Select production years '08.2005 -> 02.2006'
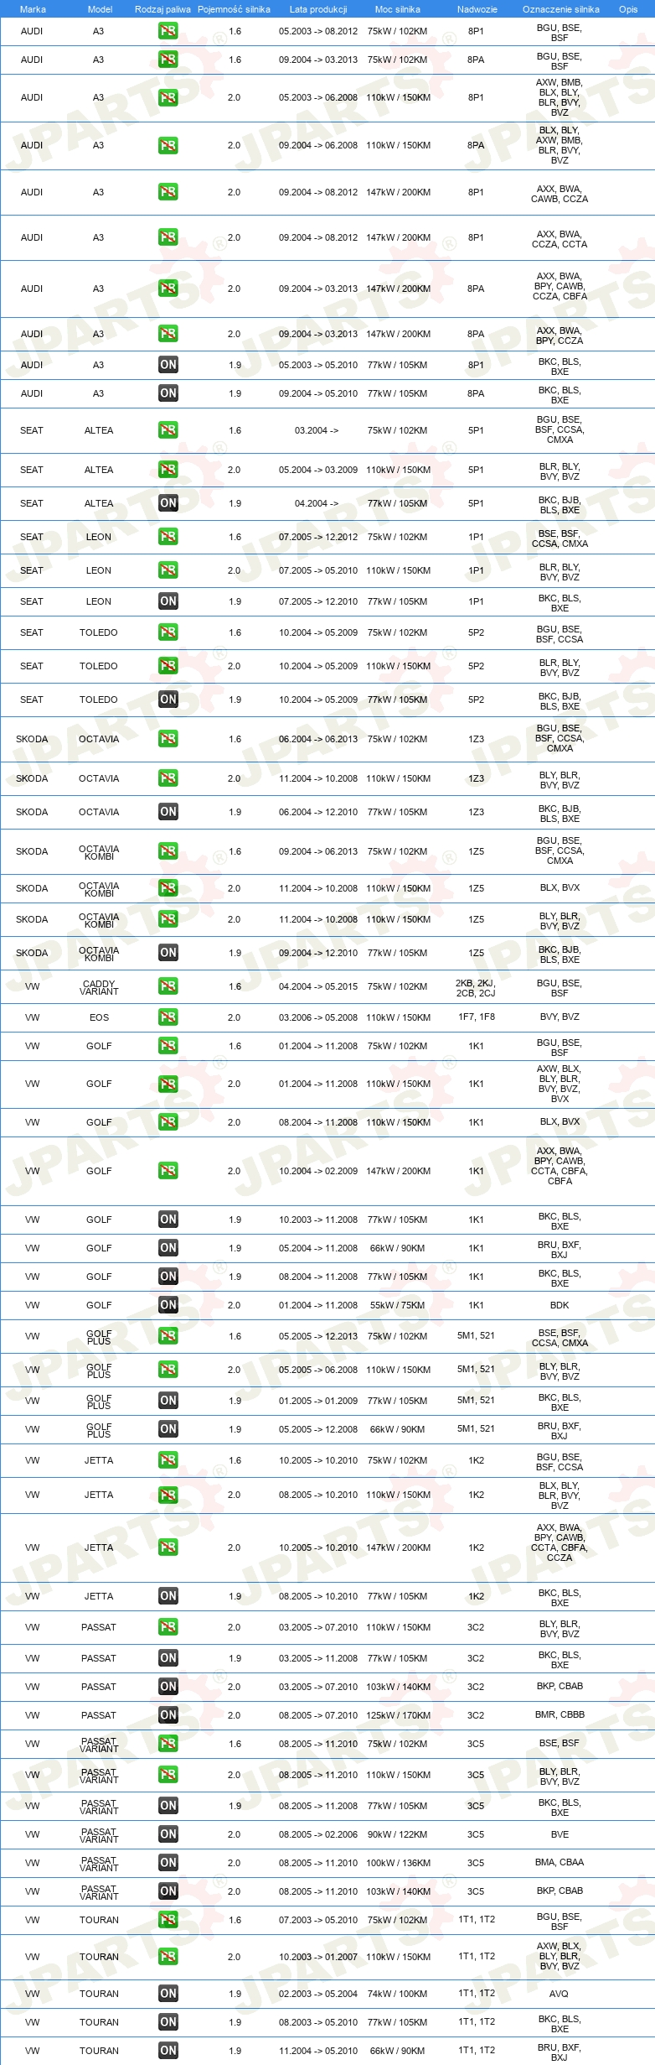 coord(318,1834)
